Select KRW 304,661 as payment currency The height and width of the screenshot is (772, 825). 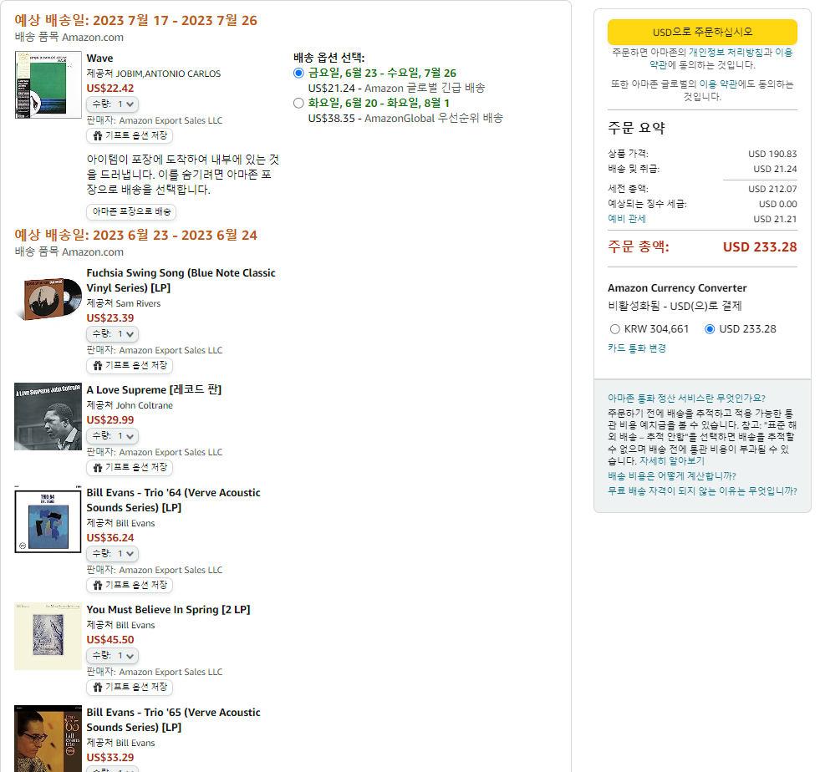[x=615, y=329]
